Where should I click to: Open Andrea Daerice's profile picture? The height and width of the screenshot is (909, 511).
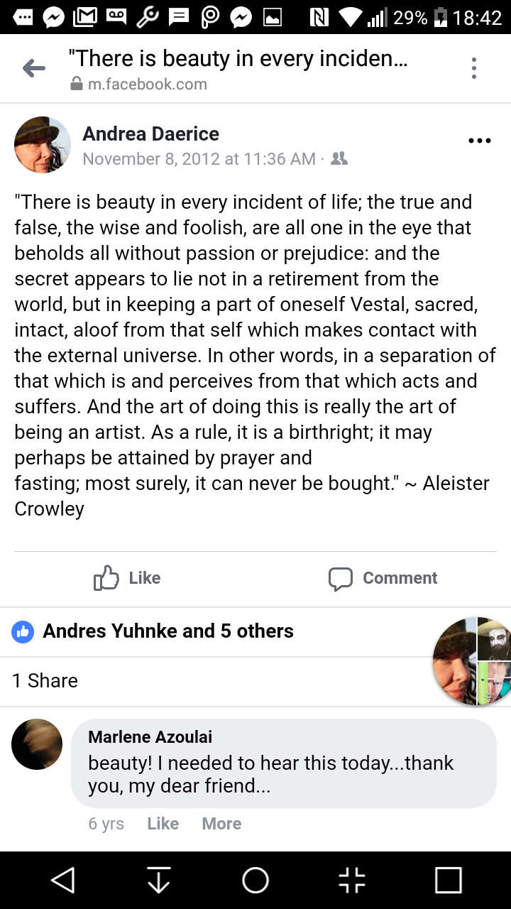coord(43,145)
